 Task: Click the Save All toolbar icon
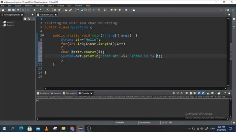tap(13, 10)
